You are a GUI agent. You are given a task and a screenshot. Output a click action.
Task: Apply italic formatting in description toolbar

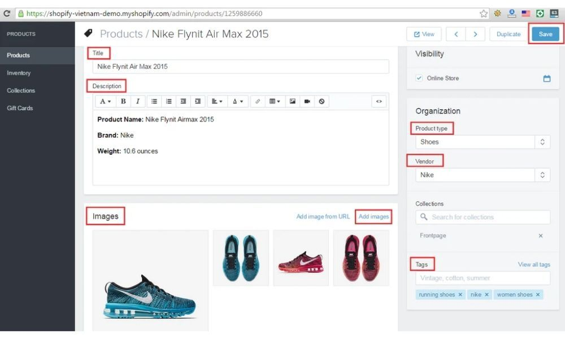click(x=137, y=102)
